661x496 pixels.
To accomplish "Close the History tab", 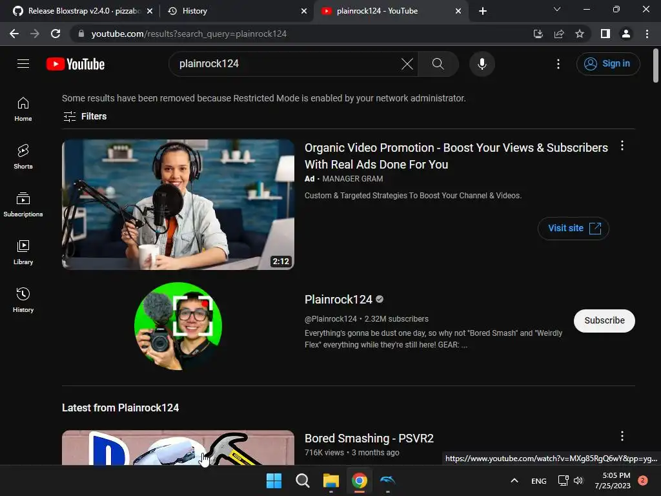I will click(304, 11).
